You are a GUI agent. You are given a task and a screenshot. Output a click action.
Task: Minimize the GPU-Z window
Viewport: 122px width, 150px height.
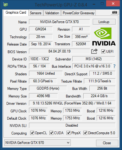pos(94,4)
